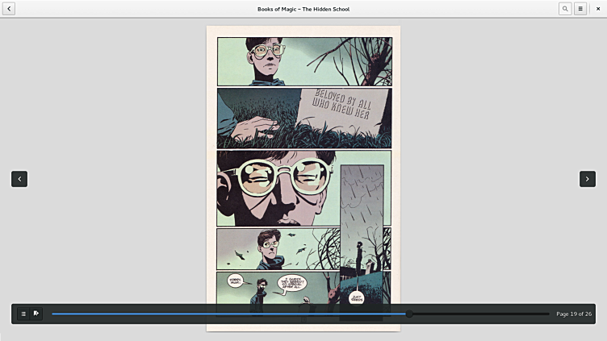
Task: Advance to the next comic page
Action: pyautogui.click(x=587, y=179)
